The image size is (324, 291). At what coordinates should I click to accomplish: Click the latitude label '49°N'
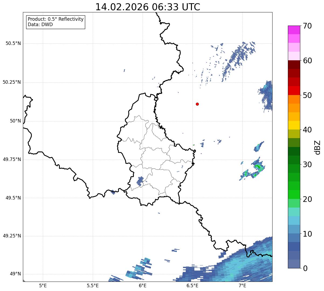pos(15,274)
